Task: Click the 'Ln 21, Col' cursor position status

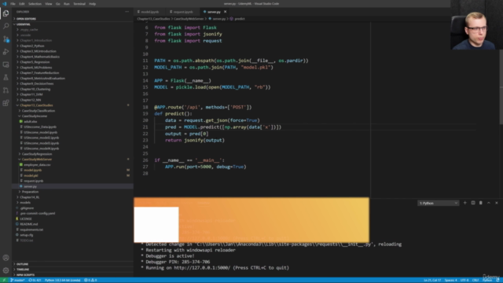Action: coord(432,280)
